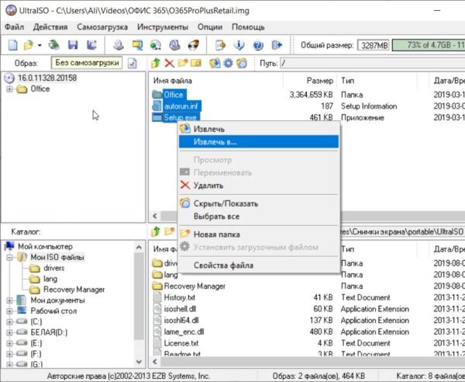Expand the Рабочий стол tree node

click(9, 311)
